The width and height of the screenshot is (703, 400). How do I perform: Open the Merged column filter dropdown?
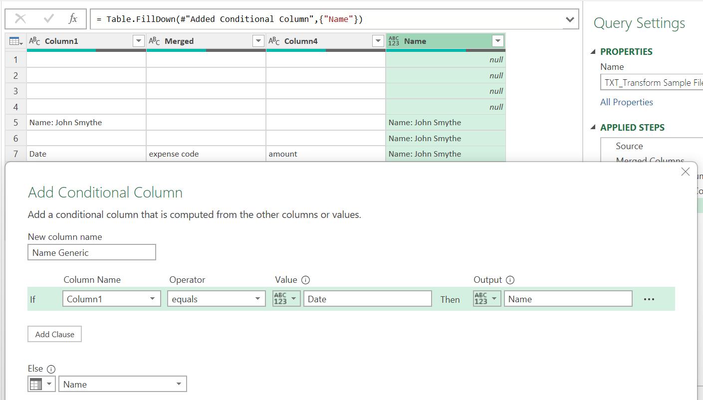258,41
